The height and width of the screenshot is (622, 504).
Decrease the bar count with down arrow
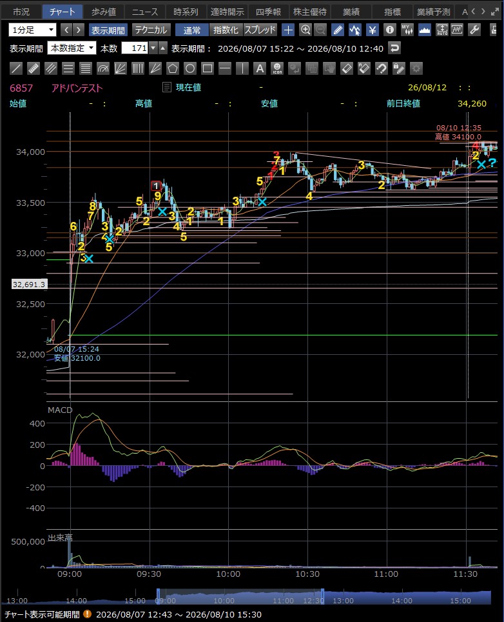tap(153, 48)
